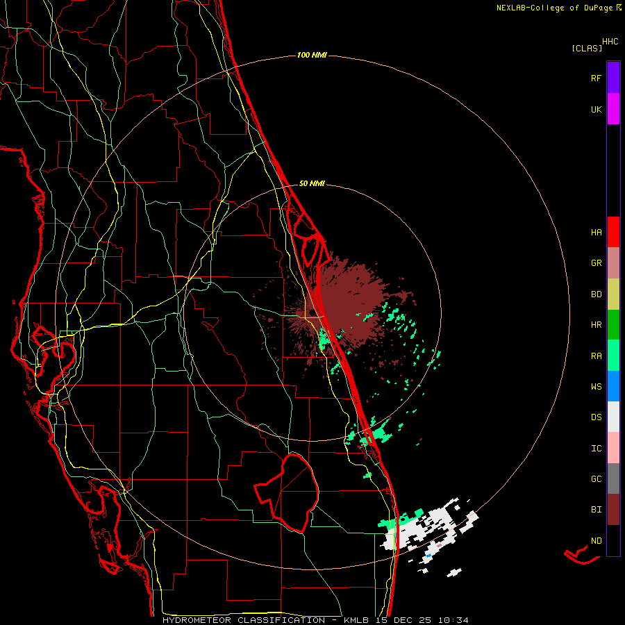Click 'HYDROMETEOR CLASSIFICATION' in the bottom caption
This screenshot has width=625, height=625.
click(244, 620)
